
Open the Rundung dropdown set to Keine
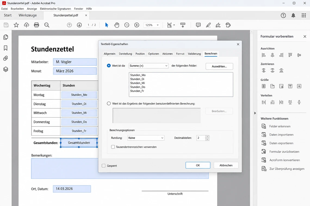click(146, 138)
